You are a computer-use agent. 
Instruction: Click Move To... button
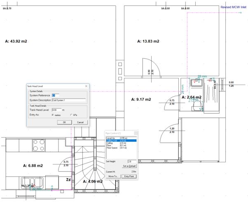113,176
